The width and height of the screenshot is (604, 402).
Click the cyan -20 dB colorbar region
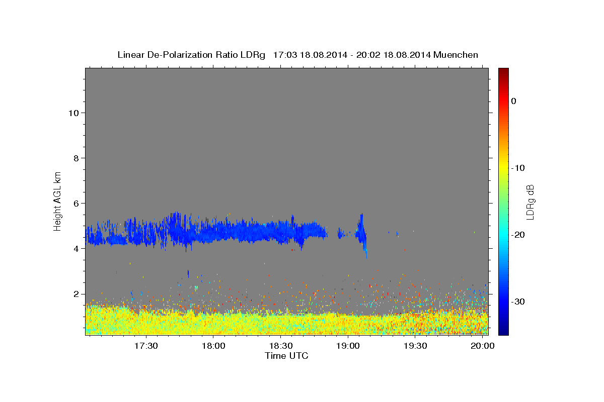(503, 235)
